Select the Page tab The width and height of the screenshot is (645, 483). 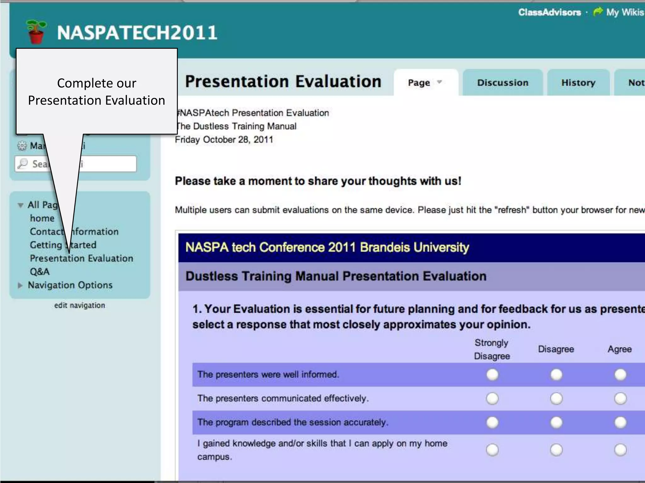click(426, 82)
